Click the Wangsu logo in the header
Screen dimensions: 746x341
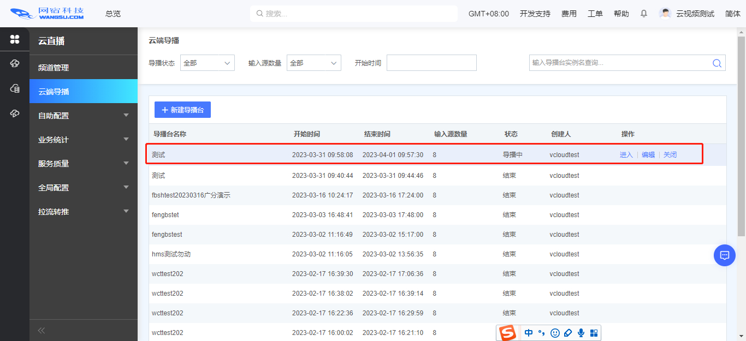point(47,14)
